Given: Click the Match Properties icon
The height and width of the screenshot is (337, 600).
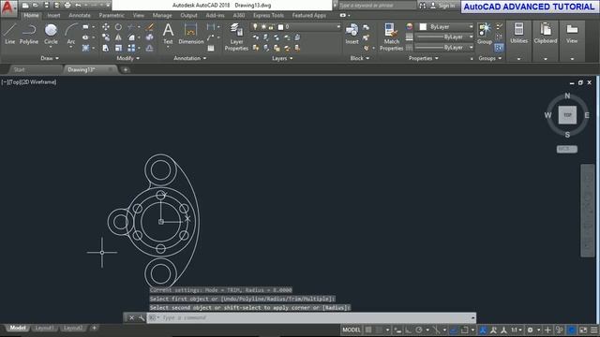Looking at the screenshot, I should [x=391, y=37].
